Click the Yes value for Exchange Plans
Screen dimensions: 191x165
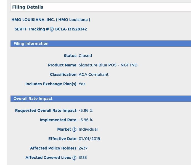click(x=82, y=84)
